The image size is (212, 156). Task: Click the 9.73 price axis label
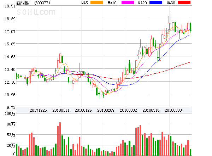(x=11, y=107)
